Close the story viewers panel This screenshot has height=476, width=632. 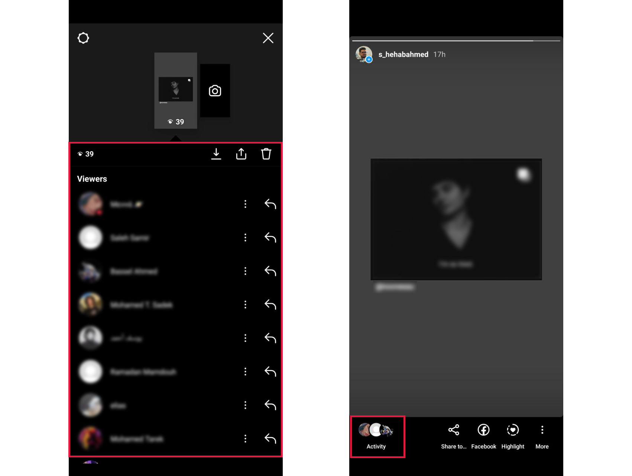point(268,38)
